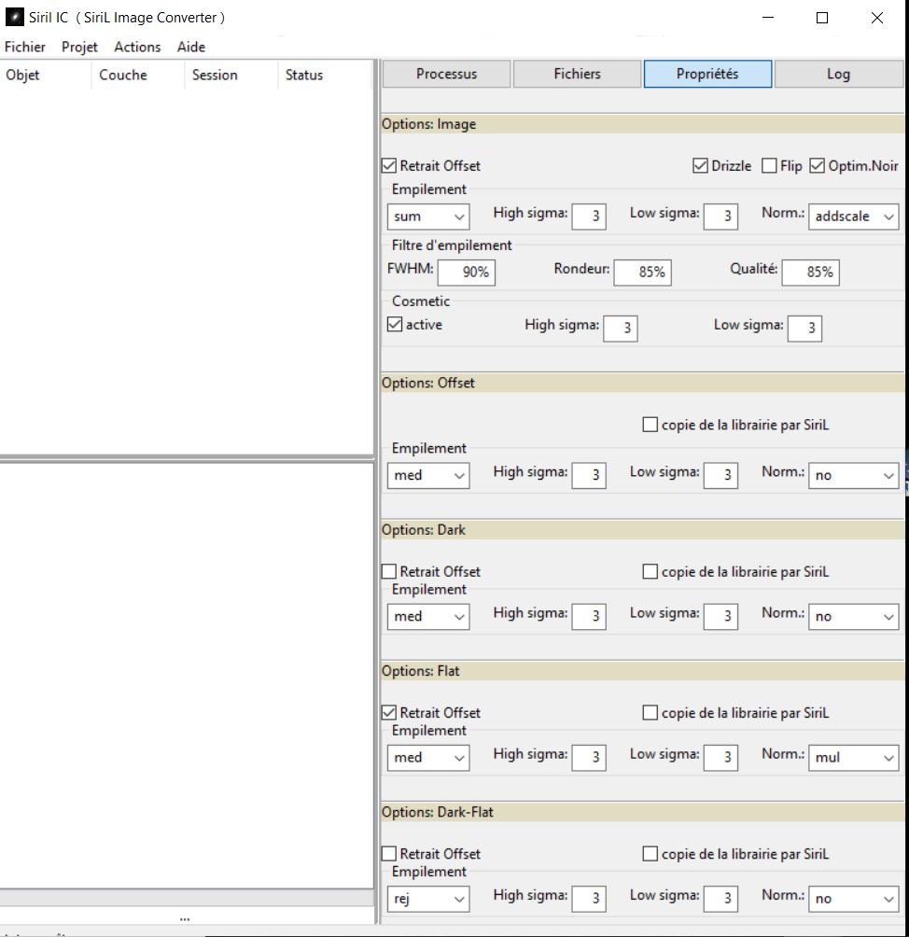Maximize the Siril IC window
This screenshot has height=937, width=909.
point(822,18)
